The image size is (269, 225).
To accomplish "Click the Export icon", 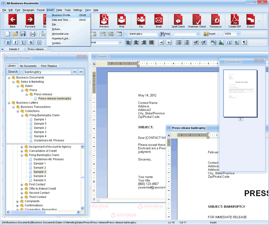I will pyautogui.click(x=251, y=21).
